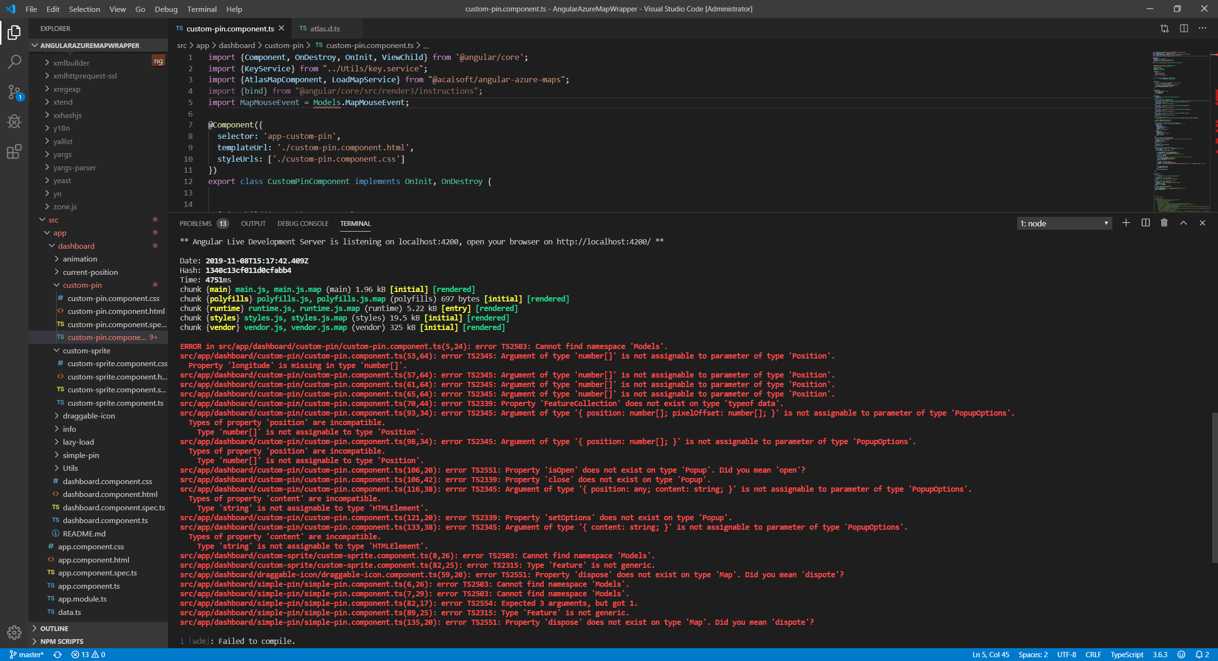1218x661 pixels.
Task: Open the Search view icon
Action: [14, 62]
